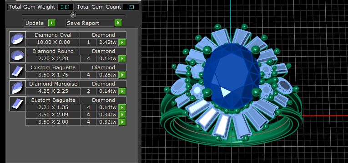Image resolution: width=348 pixels, height=163 pixels.
Task: Click the Total Gem Count value 23
Action: tap(131, 7)
